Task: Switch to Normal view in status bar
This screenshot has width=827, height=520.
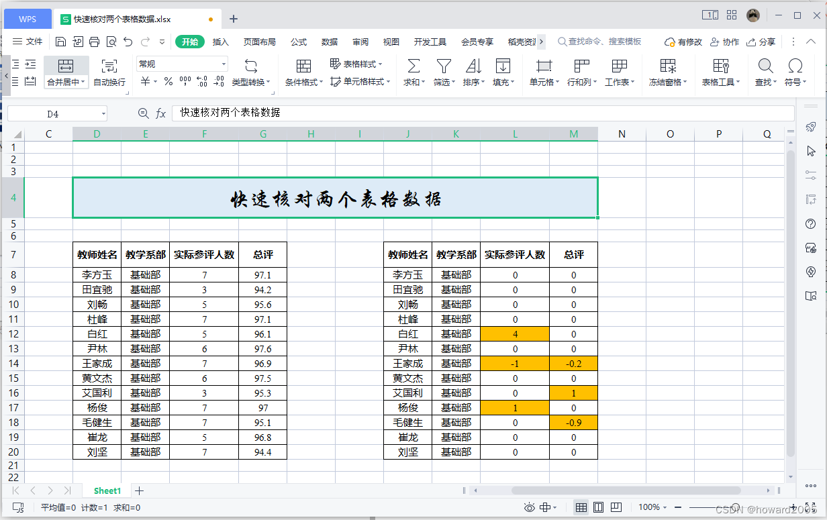Action: (581, 507)
